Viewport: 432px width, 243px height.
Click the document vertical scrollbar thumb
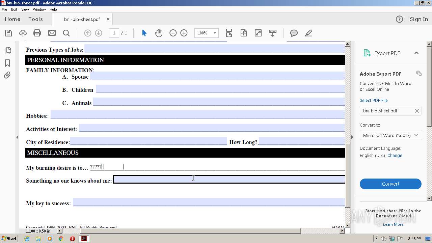[x=348, y=175]
